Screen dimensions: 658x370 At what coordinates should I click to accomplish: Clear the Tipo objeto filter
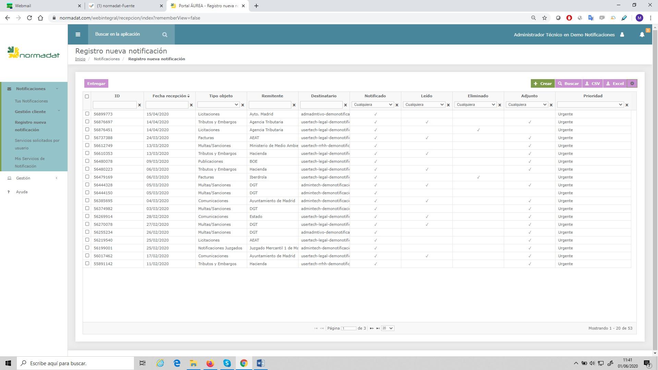[243, 105]
